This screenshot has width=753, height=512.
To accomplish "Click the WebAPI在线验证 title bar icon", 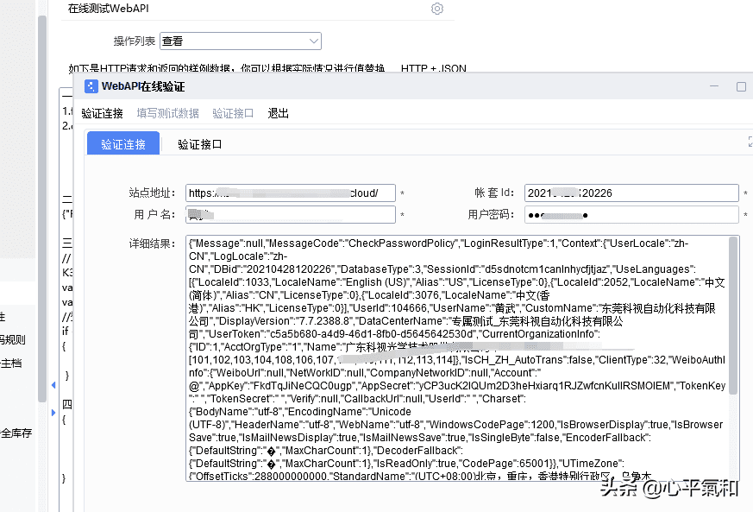I will coord(91,86).
